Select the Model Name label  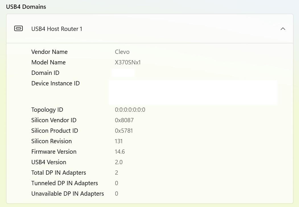pyautogui.click(x=48, y=62)
